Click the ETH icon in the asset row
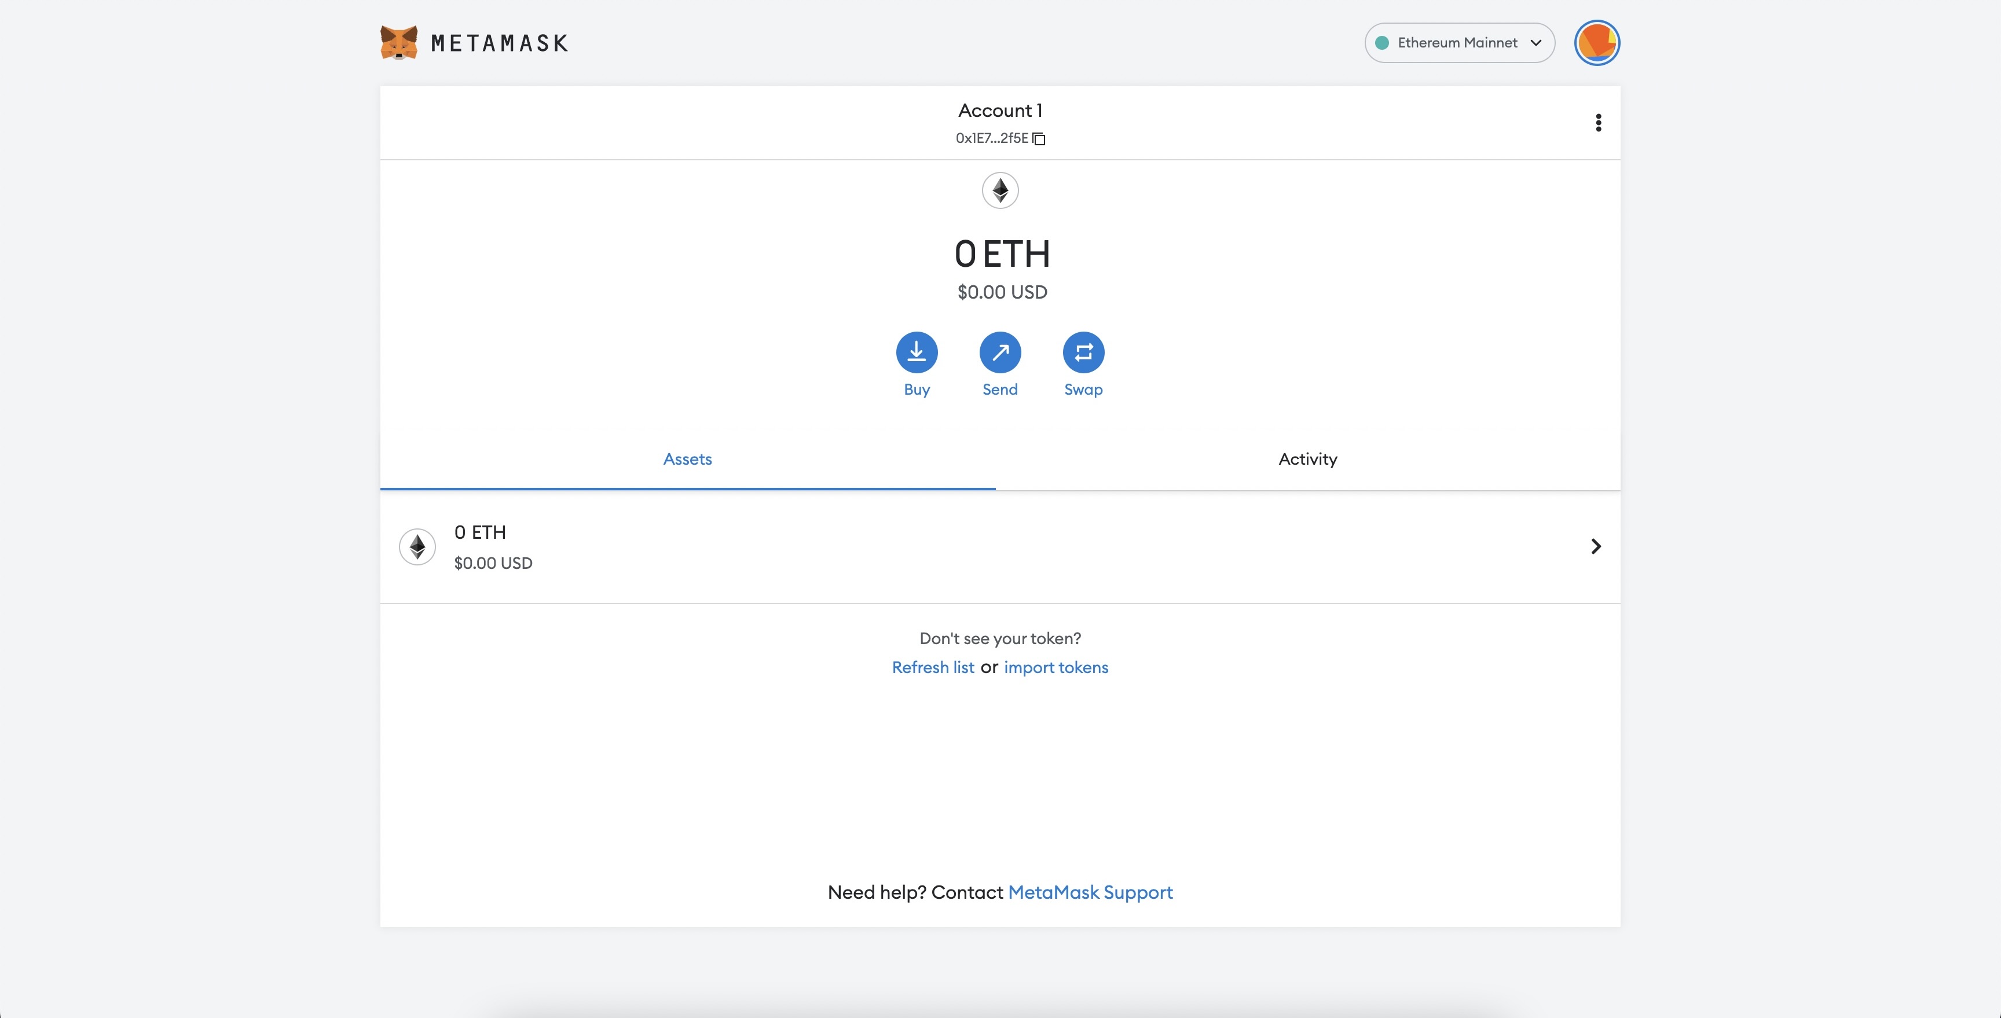Screen dimensions: 2001x1018 (x=417, y=547)
